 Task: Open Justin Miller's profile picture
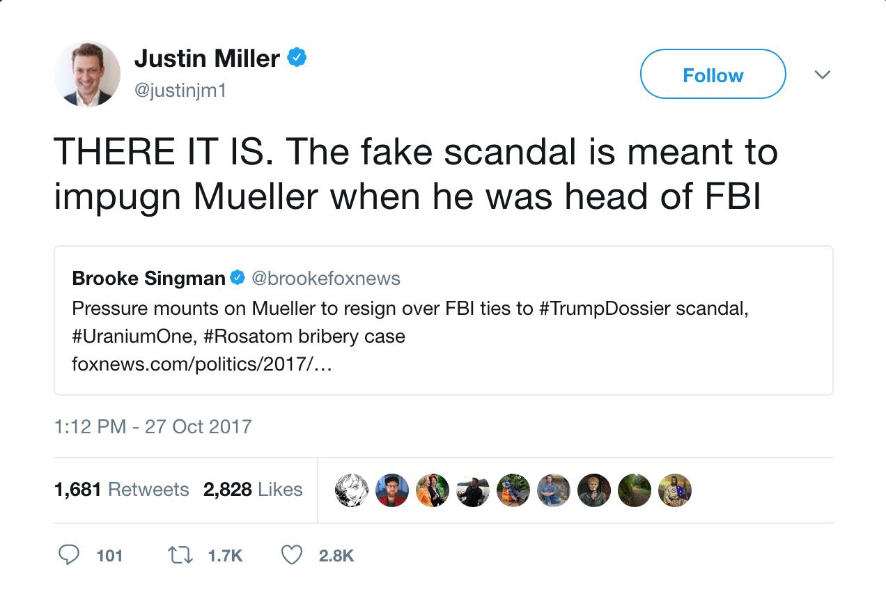[x=87, y=74]
